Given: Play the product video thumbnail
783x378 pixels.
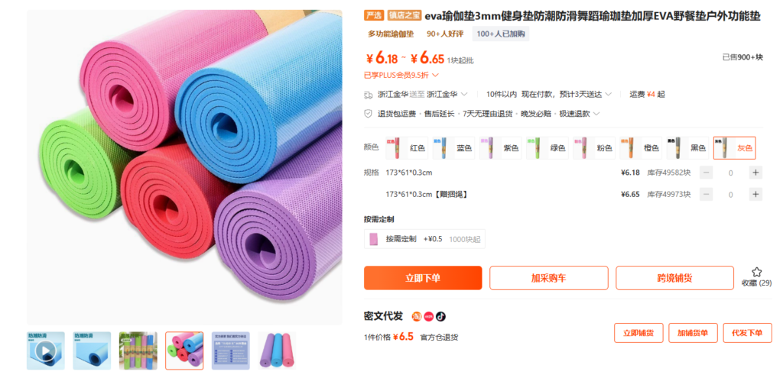Looking at the screenshot, I should [45, 351].
